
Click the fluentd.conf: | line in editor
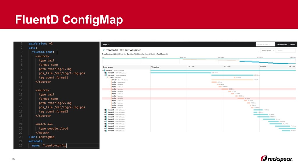45,52
